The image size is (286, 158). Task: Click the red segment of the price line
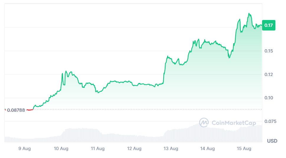pos(29,110)
